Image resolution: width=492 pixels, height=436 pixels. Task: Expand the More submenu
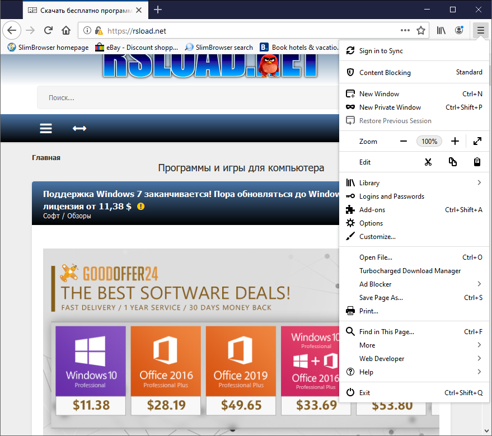point(414,345)
